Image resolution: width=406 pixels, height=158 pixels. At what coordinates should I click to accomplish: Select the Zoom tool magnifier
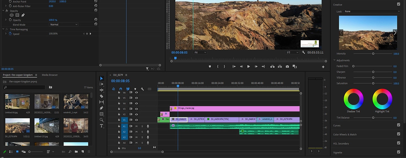(101, 120)
